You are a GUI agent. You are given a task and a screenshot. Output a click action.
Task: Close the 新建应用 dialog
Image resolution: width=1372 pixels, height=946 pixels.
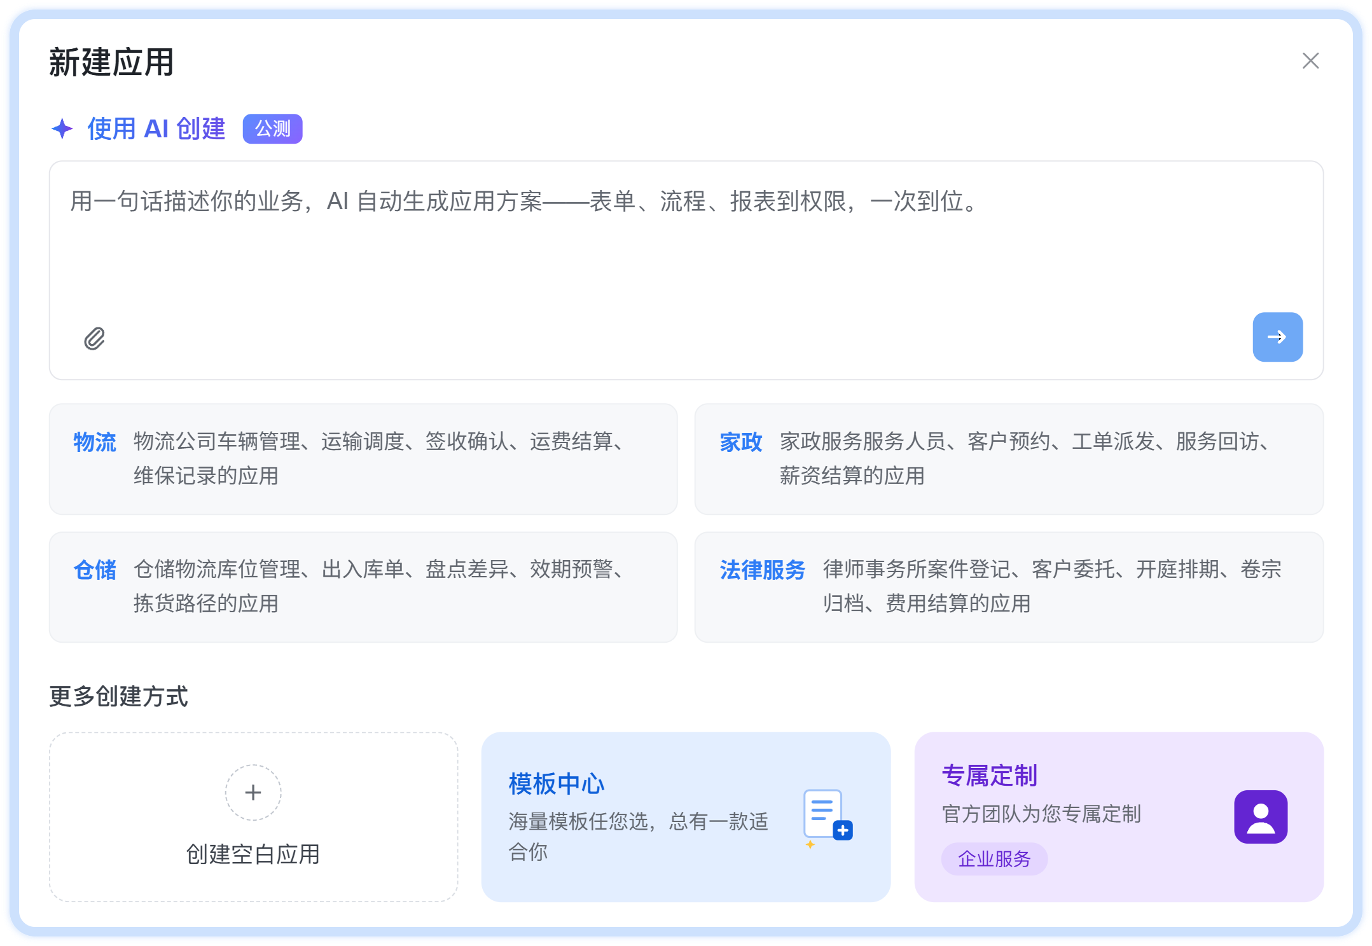point(1310,61)
